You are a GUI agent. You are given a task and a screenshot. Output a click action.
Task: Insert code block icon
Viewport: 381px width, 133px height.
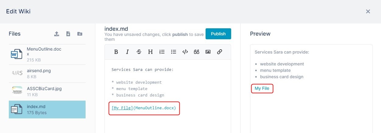point(185,52)
